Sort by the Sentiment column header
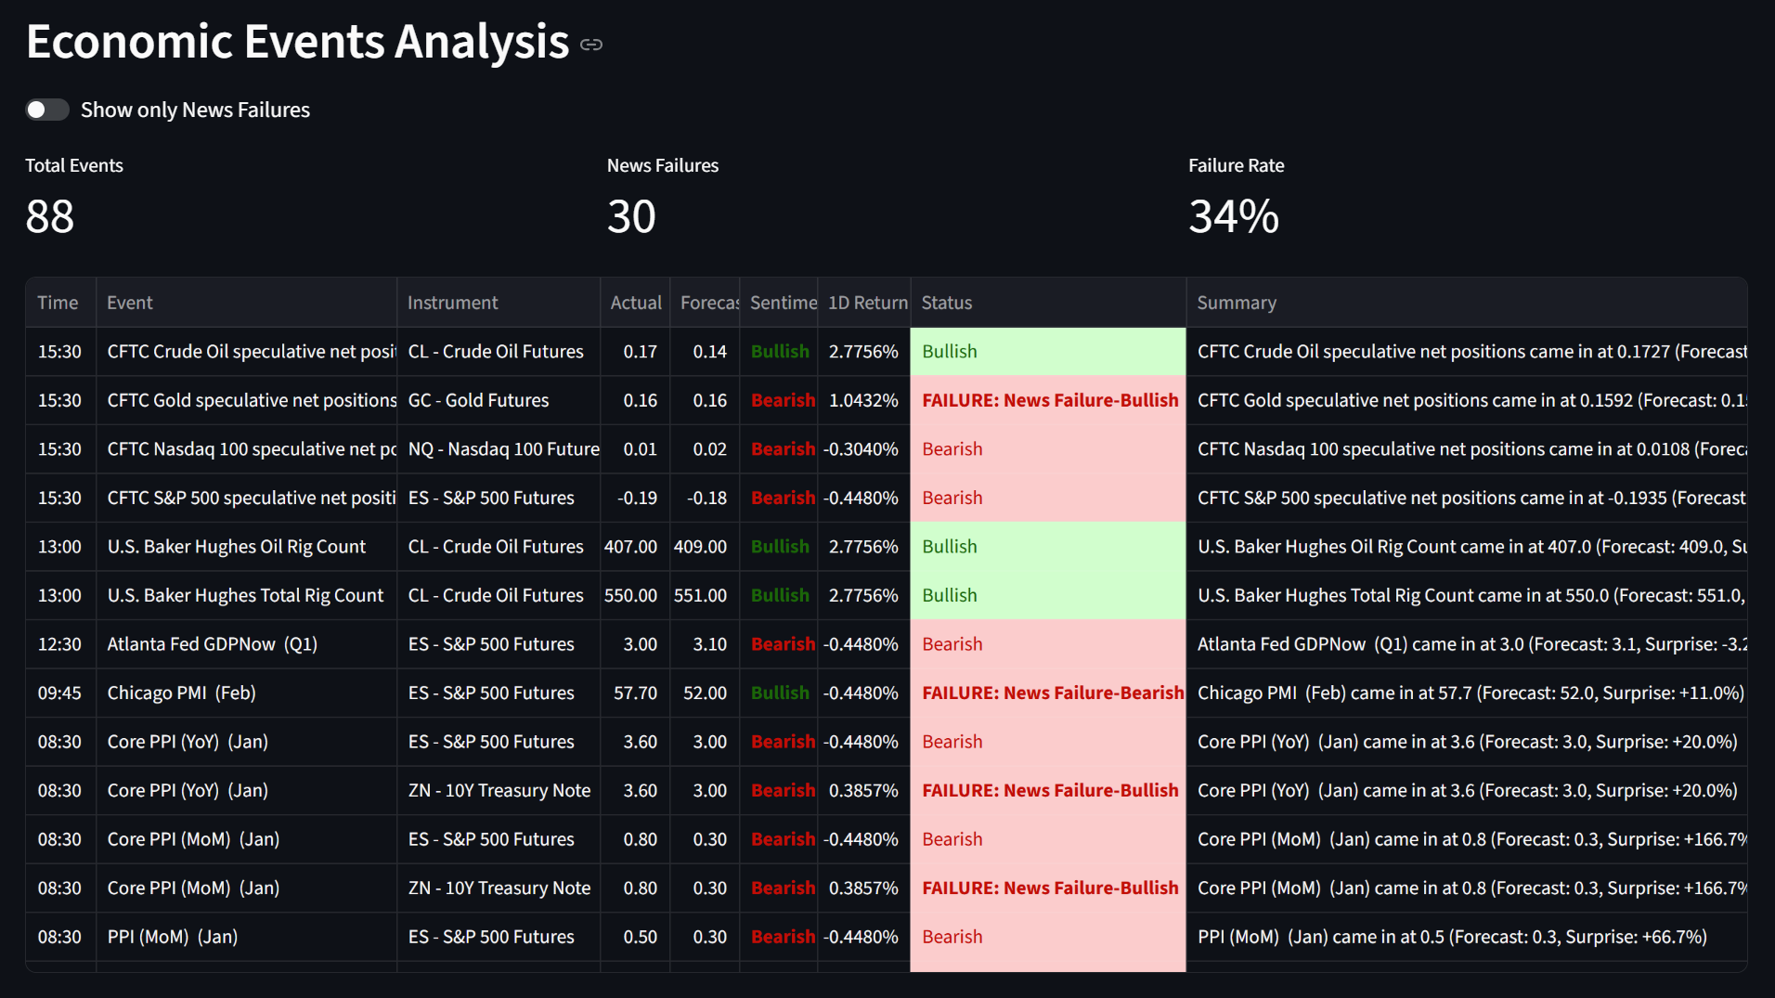 pos(781,302)
